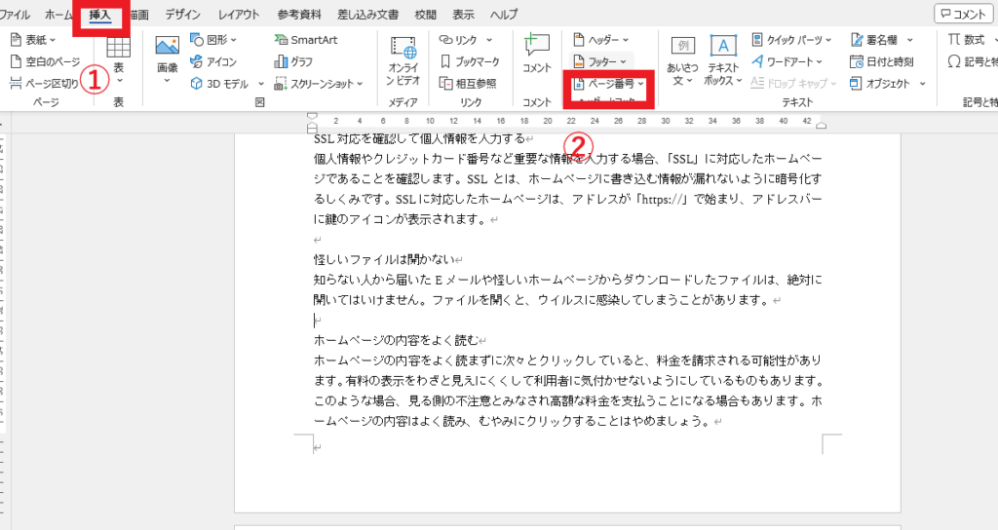Insert a グラフ chart

[x=293, y=61]
